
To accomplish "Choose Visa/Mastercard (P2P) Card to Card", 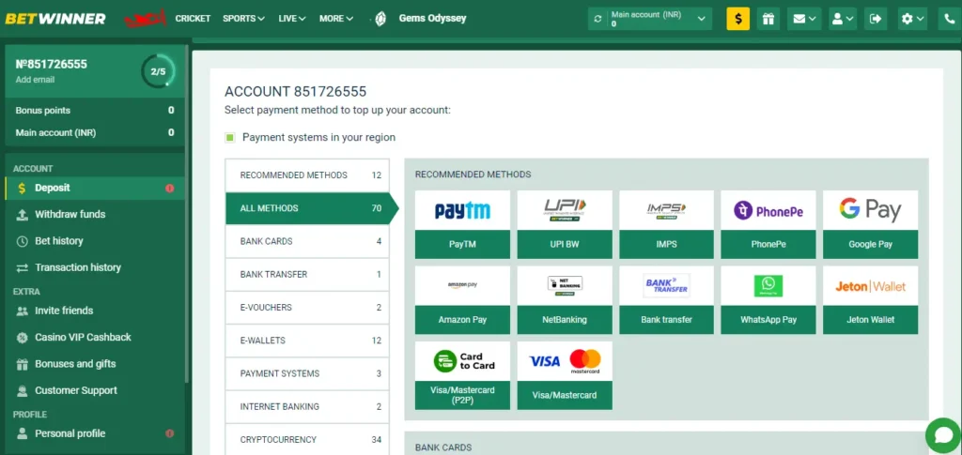I will coord(462,375).
